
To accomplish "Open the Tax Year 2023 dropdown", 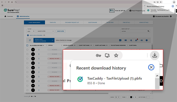I will 31,31.
